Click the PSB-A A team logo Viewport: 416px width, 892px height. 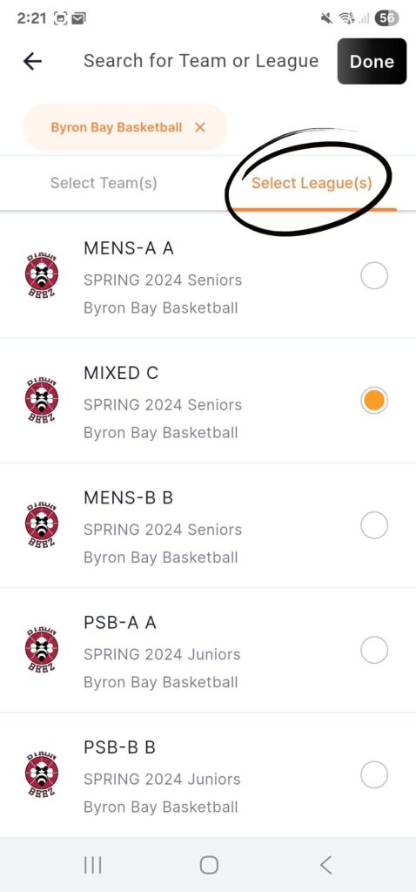pos(42,650)
